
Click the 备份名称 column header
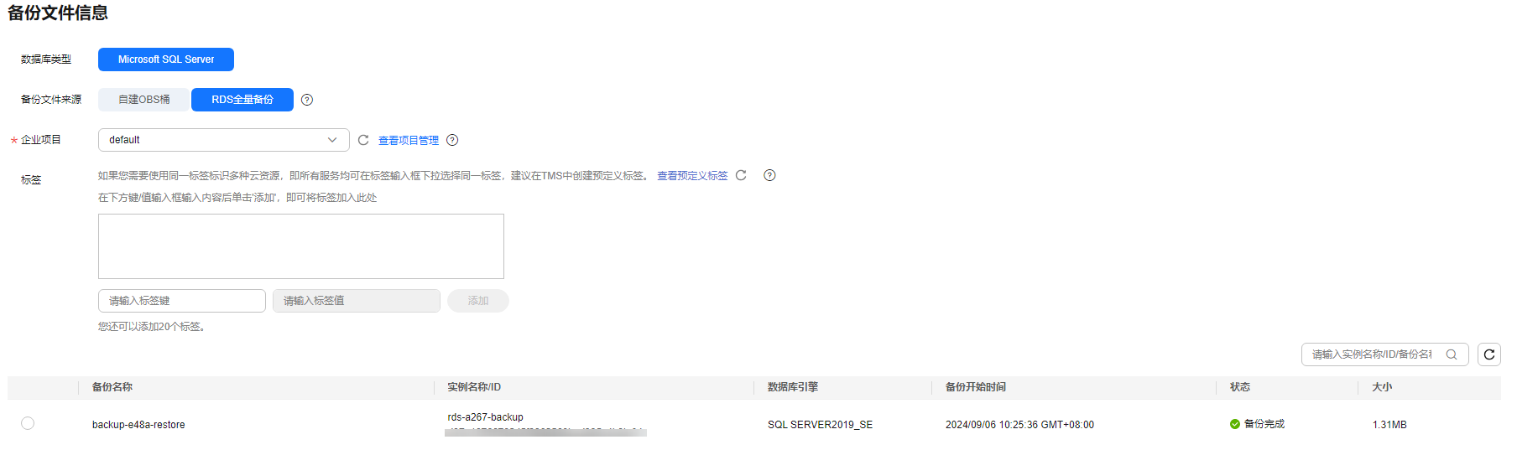112,387
